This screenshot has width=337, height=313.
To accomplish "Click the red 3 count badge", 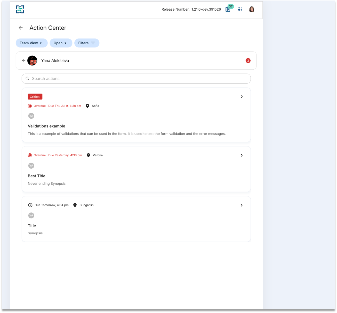I will tap(248, 61).
